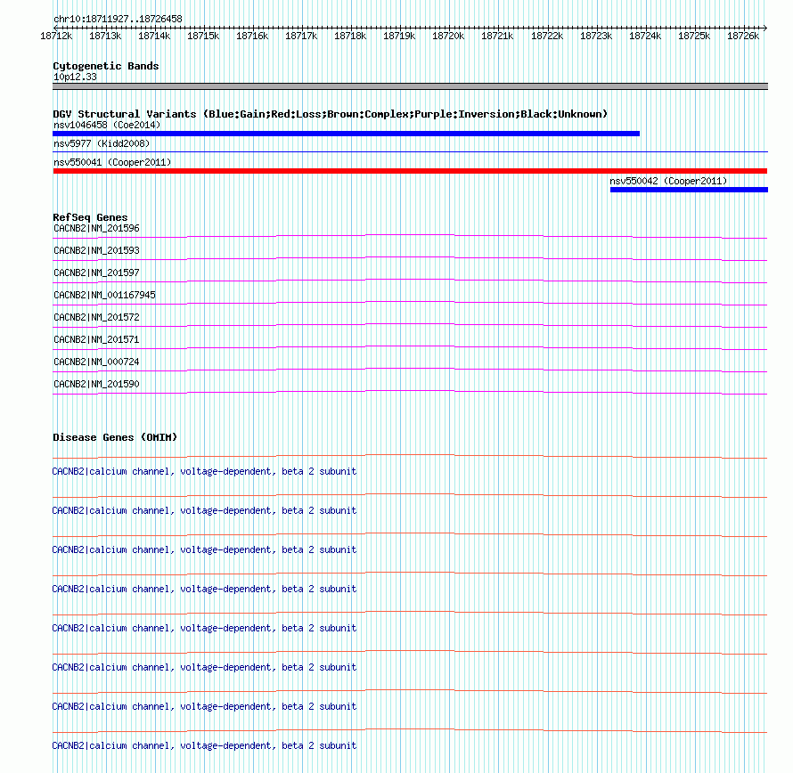Click the red nsv550041 loss bar
793x773 pixels.
(410, 171)
